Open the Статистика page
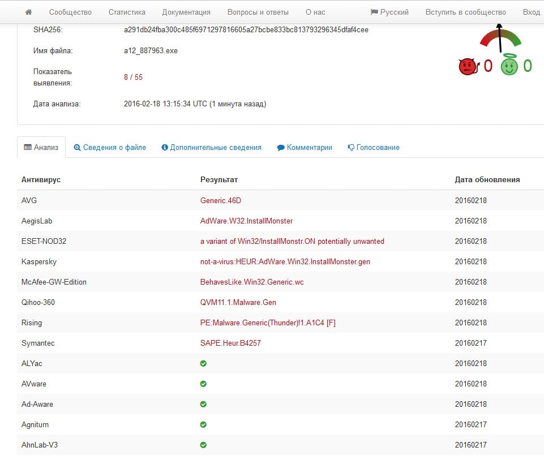The height and width of the screenshot is (460, 544). [127, 12]
